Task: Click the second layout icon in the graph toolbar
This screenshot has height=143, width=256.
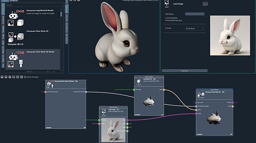Action: (6, 77)
